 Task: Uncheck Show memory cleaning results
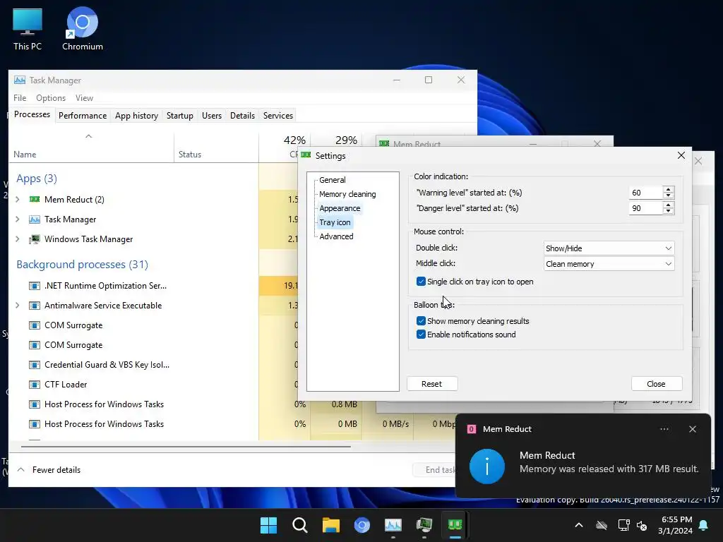(421, 321)
